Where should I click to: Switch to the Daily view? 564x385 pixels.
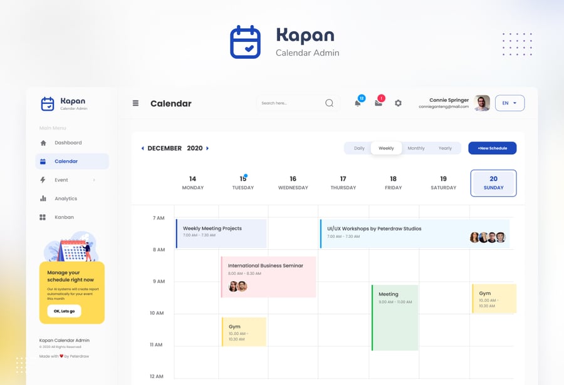click(359, 148)
